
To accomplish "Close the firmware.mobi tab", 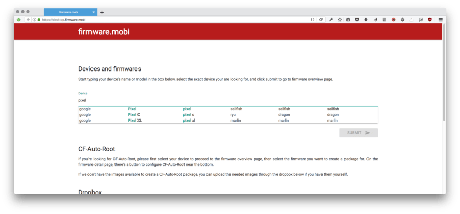I will [x=94, y=12].
